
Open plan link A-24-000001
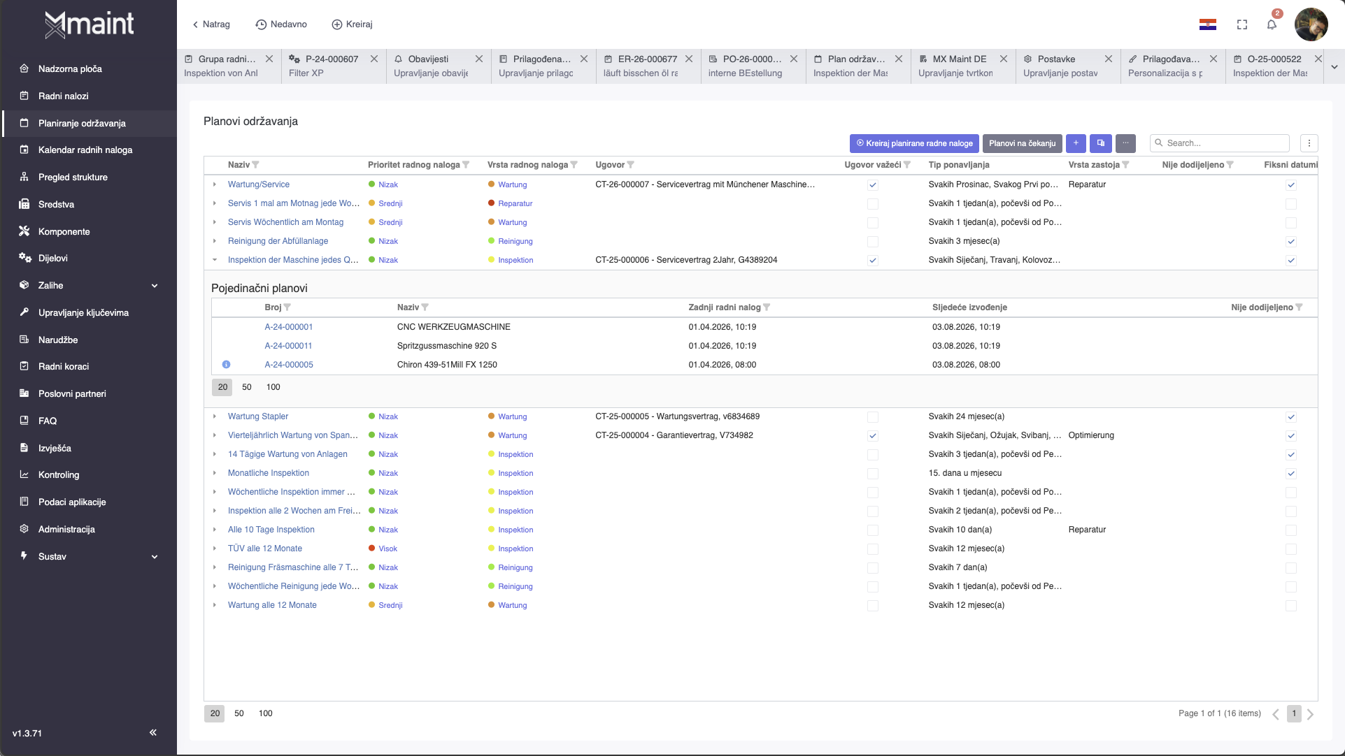pos(288,327)
